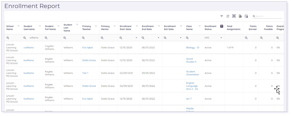Click the reset/refresh arrows toolbar icon
This screenshot has width=291, height=116.
click(x=228, y=16)
